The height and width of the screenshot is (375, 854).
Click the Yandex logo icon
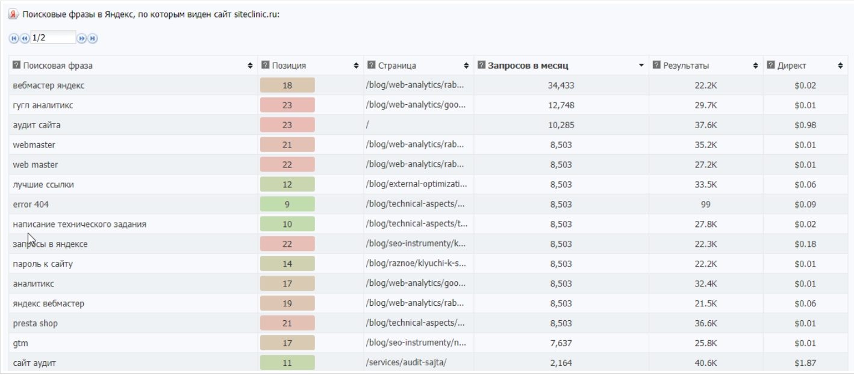(14, 14)
